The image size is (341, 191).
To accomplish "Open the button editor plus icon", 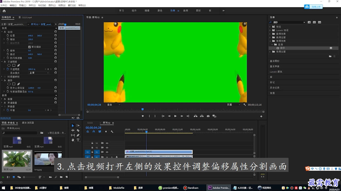I will pyautogui.click(x=261, y=116).
